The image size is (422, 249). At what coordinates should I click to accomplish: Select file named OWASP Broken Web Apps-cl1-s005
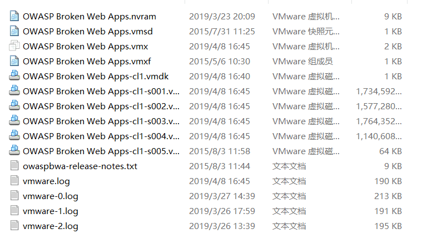(x=101, y=151)
